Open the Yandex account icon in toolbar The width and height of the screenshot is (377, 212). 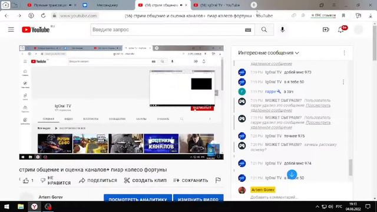click(x=31, y=16)
